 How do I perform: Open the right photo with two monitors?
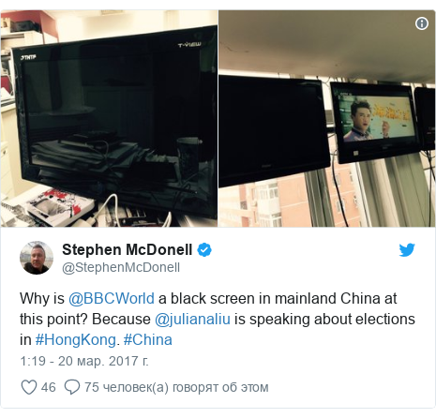[x=326, y=119]
